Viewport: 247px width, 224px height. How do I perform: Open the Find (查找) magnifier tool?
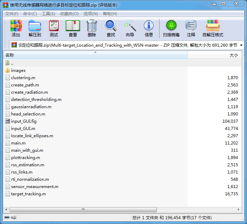111,28
